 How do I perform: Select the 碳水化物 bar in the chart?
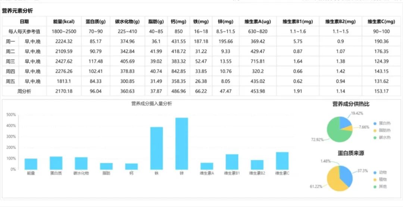tap(81, 163)
